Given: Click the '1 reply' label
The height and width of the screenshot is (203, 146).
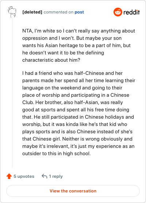Looking at the screenshot, I should click(x=56, y=176).
